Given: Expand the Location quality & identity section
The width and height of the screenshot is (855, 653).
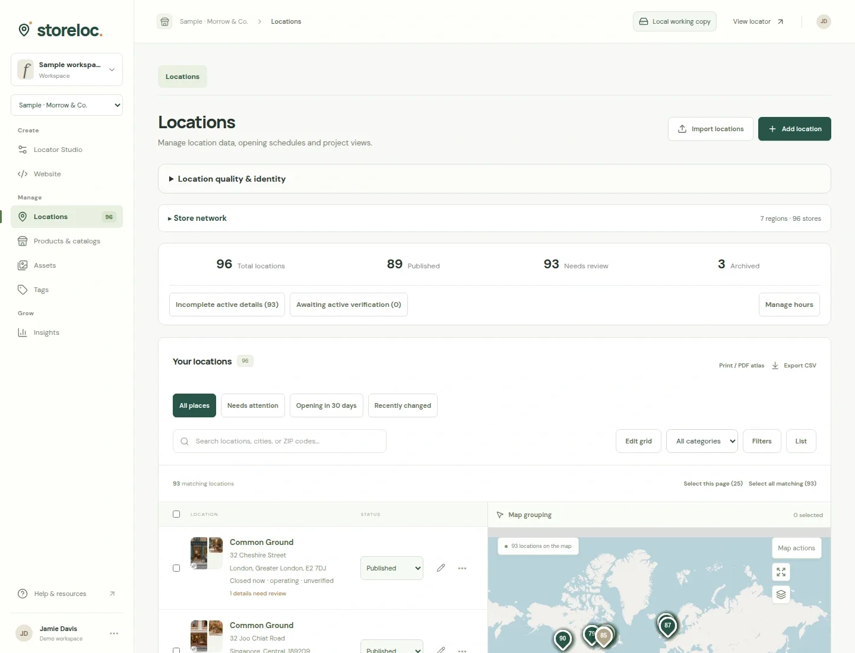Looking at the screenshot, I should click(494, 179).
